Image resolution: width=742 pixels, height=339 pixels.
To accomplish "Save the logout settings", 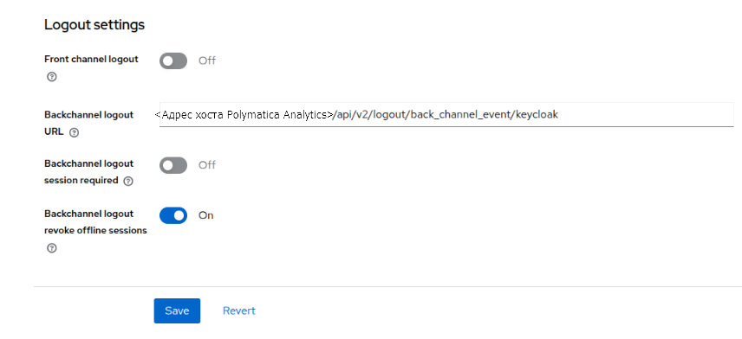I will tap(177, 310).
